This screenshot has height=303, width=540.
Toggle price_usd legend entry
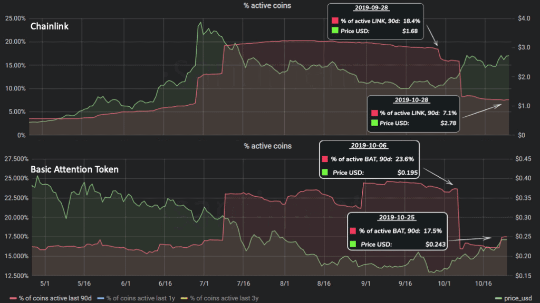click(513, 298)
